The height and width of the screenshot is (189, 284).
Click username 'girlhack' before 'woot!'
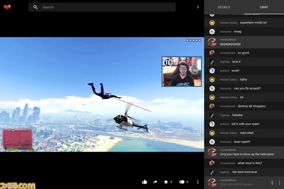point(225,71)
